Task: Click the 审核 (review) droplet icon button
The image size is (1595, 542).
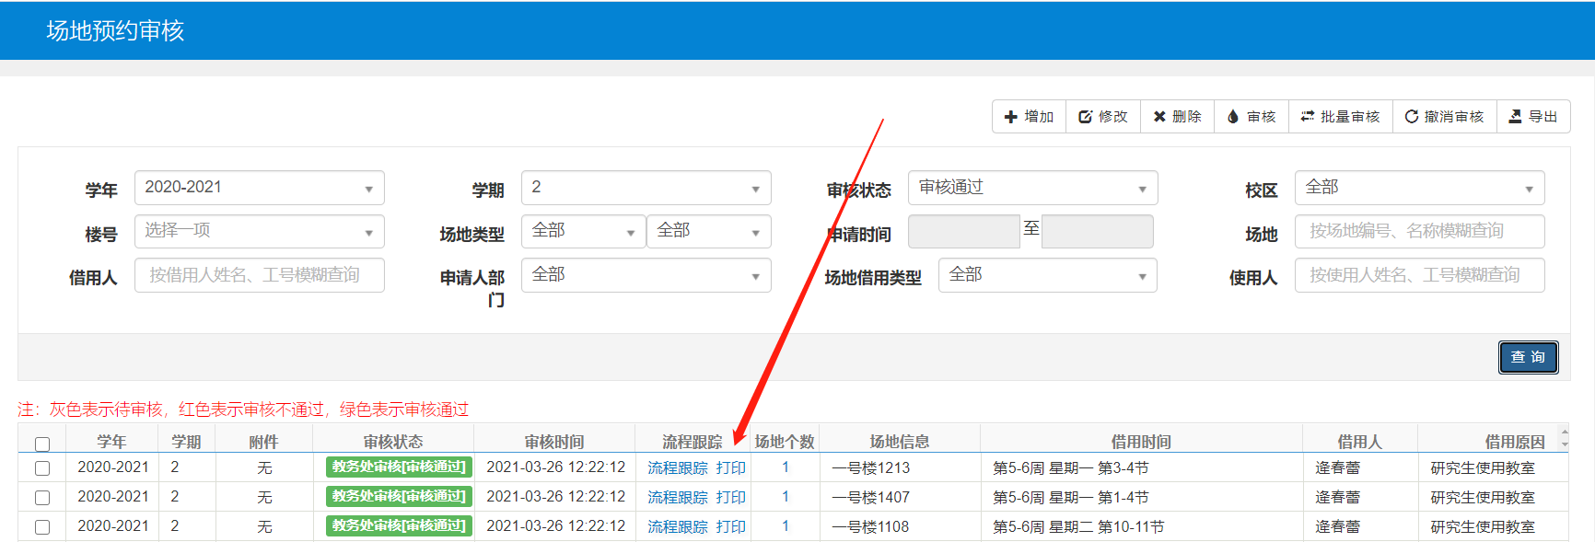Action: pyautogui.click(x=1251, y=117)
